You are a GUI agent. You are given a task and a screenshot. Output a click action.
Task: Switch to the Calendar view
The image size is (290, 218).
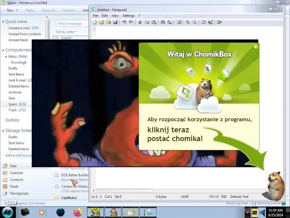[x=16, y=173]
